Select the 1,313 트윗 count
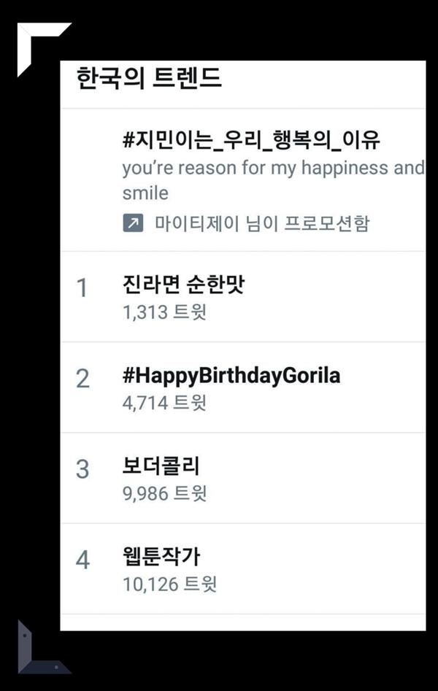Image resolution: width=438 pixels, height=691 pixels. click(164, 312)
